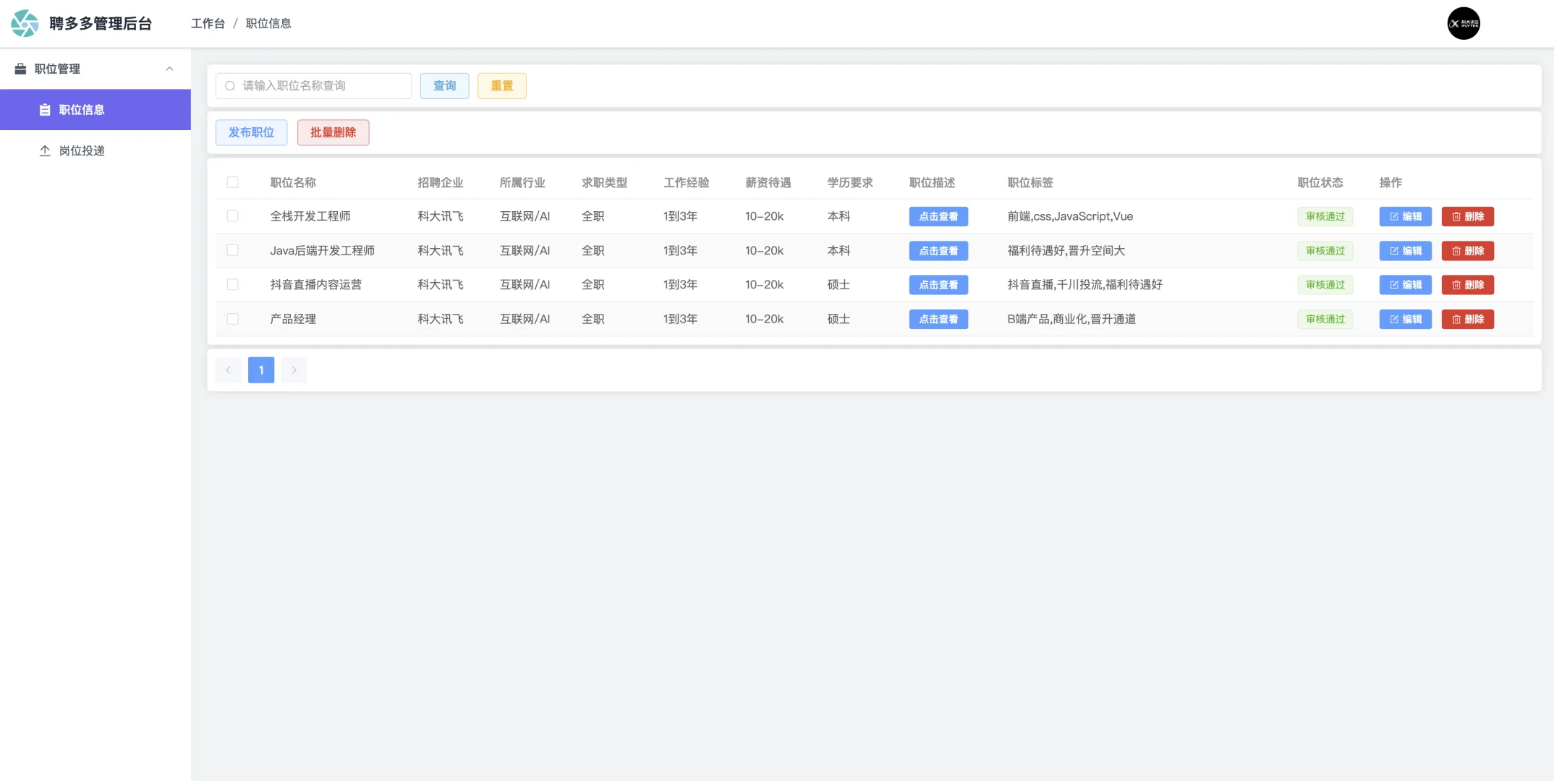Click the 发布职位 button
Image resolution: width=1554 pixels, height=781 pixels.
tap(251, 132)
